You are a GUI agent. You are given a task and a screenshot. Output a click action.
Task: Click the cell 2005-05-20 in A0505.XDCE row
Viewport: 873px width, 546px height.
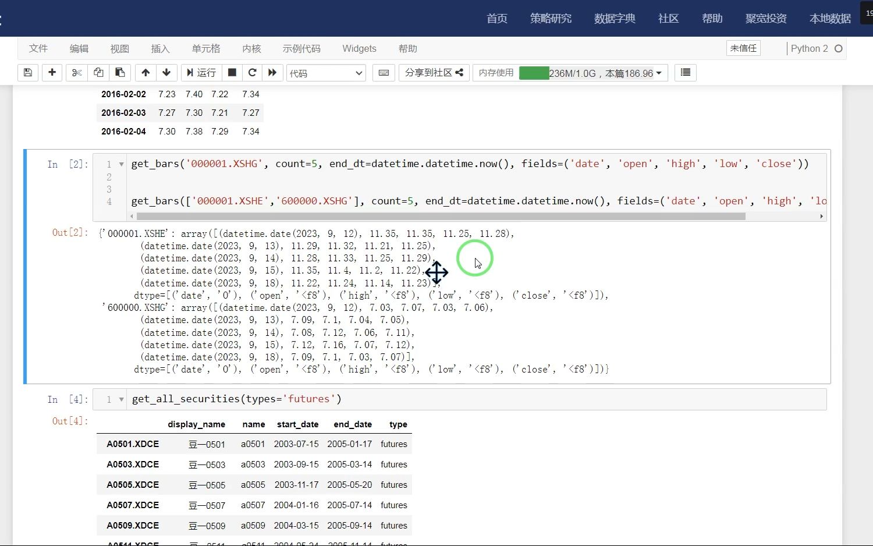click(349, 484)
